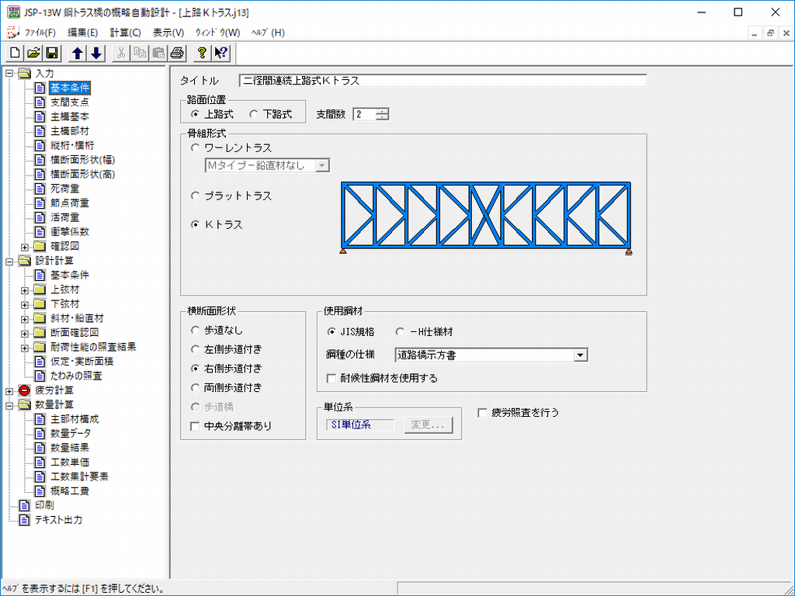Enable the 中央分離帯あり checkbox
The width and height of the screenshot is (795, 596).
tap(195, 426)
